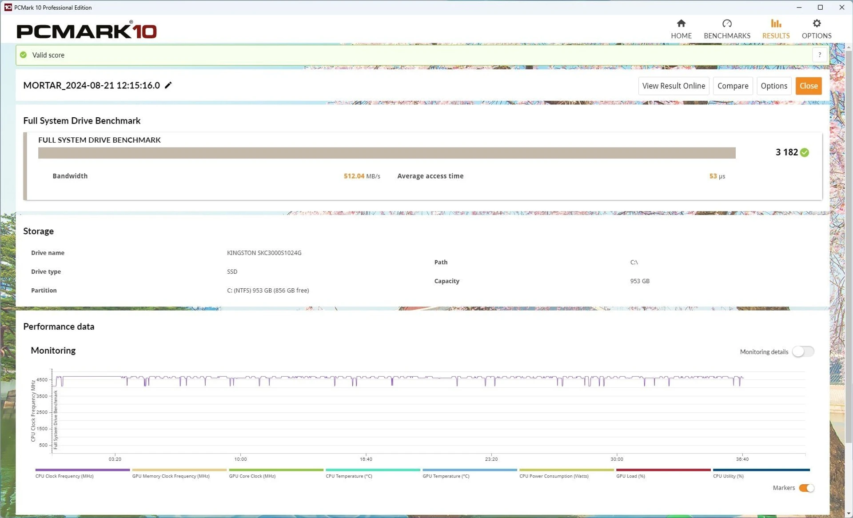Click the scrollbar up arrow

click(x=848, y=47)
